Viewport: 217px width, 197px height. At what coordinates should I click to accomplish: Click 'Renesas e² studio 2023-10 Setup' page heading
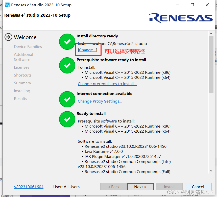[37, 15]
